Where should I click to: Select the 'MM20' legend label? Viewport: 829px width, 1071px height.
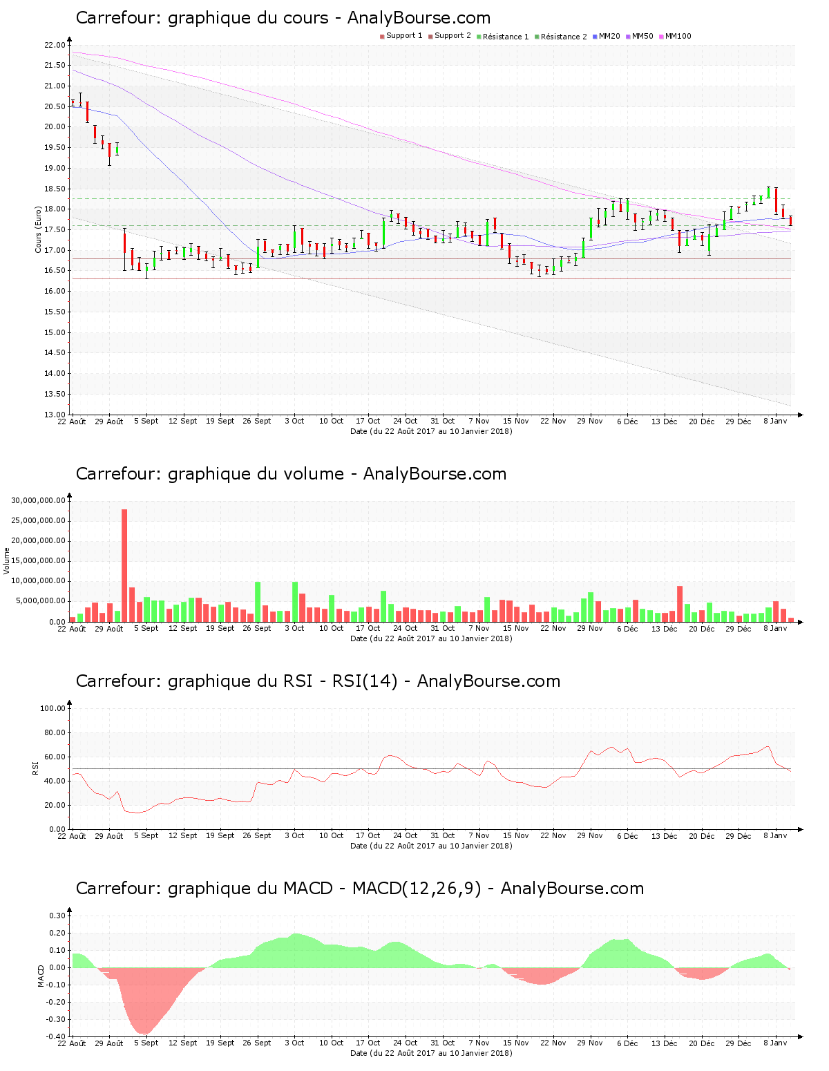pos(609,37)
